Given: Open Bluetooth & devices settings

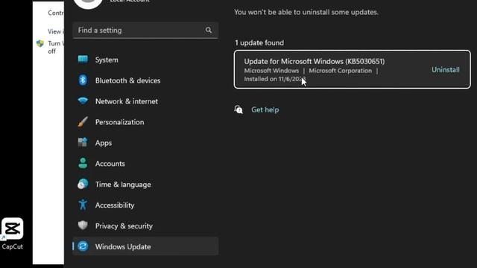Looking at the screenshot, I should [145, 80].
